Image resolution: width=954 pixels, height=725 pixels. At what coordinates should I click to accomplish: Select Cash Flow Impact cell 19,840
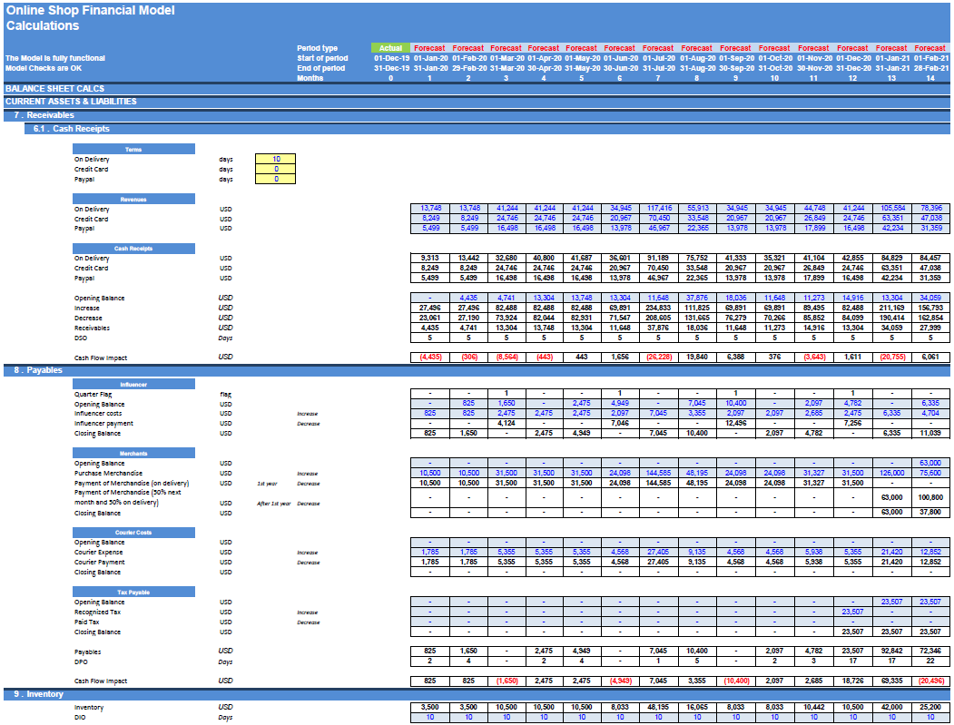697,357
